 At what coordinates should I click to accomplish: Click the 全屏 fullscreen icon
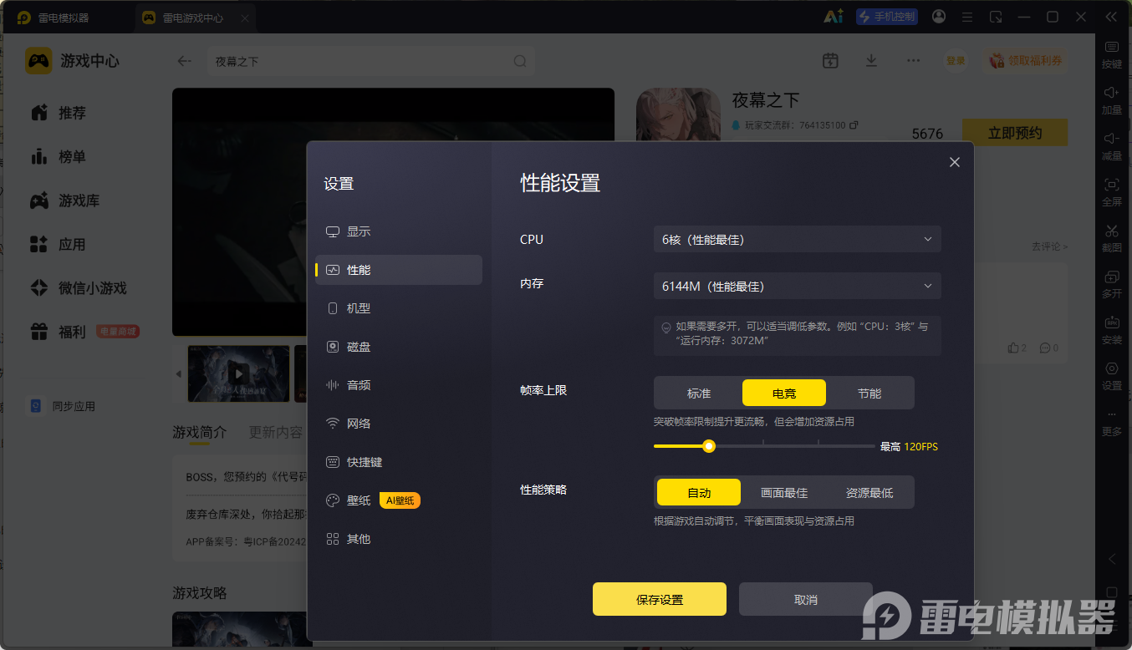[x=1112, y=185]
